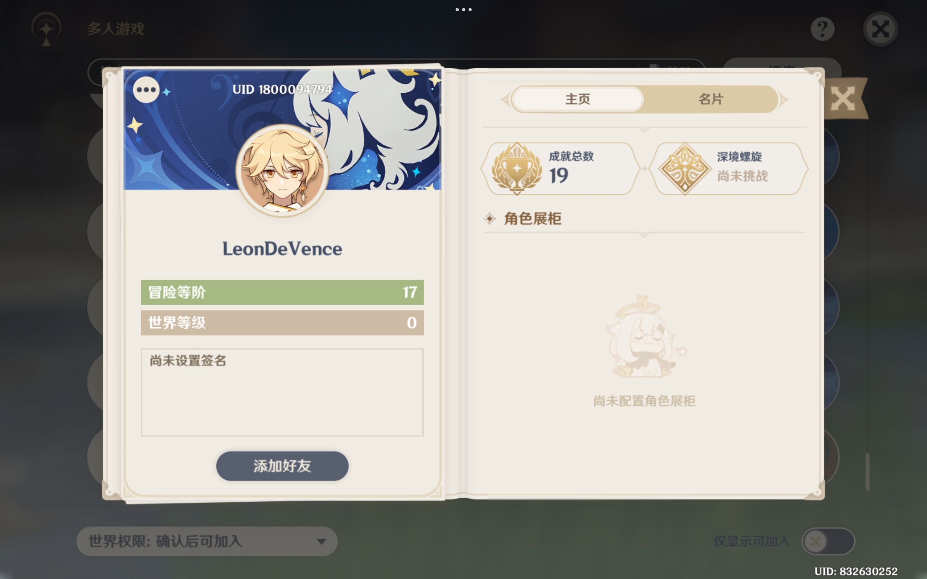Screen dimensions: 927x579
Task: Click the LeonDeVence avatar portrait
Action: [x=282, y=170]
